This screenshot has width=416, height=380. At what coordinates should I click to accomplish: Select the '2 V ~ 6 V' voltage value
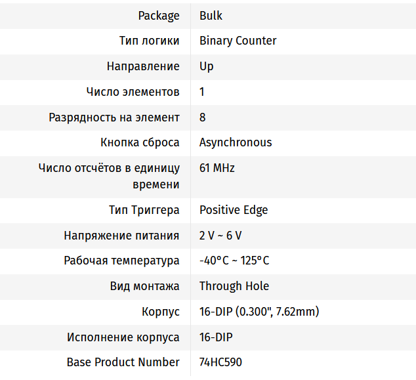pyautogui.click(x=220, y=236)
